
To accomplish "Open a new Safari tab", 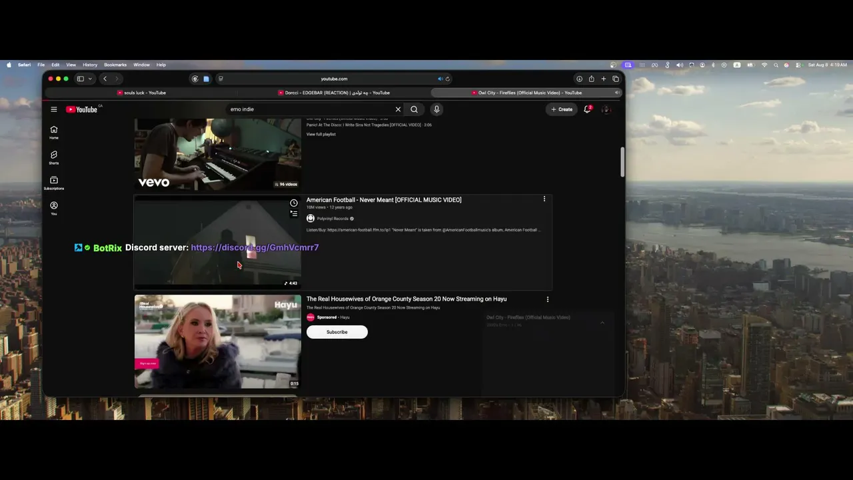I will [x=603, y=79].
